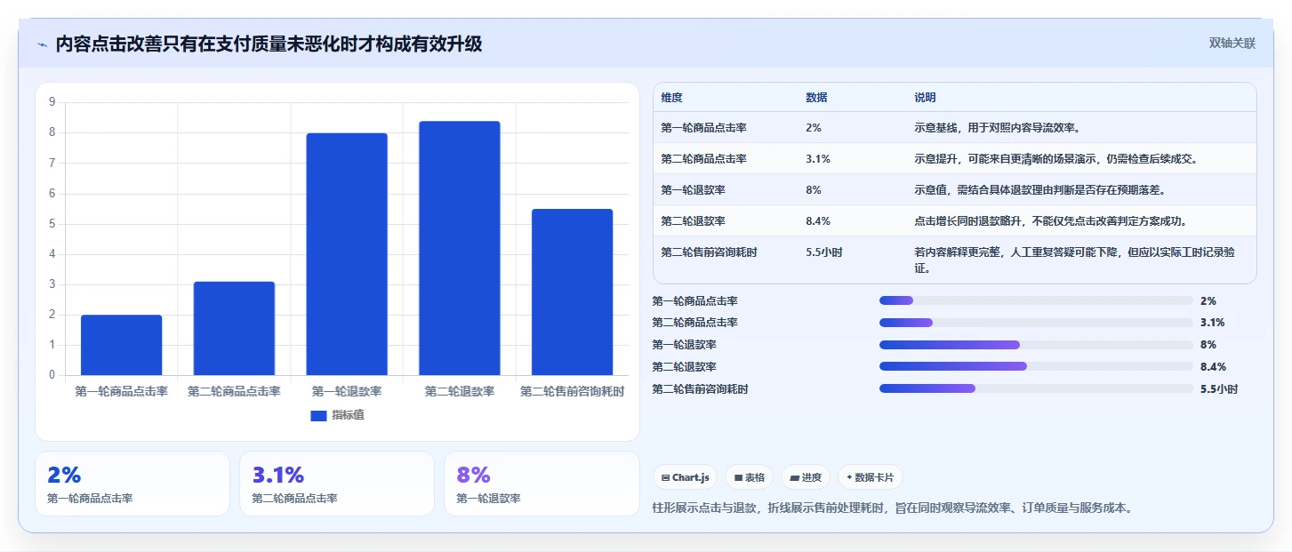The height and width of the screenshot is (552, 1292).
Task: Click the 第一轮商品点击率 bar in the chart
Action: (x=122, y=345)
